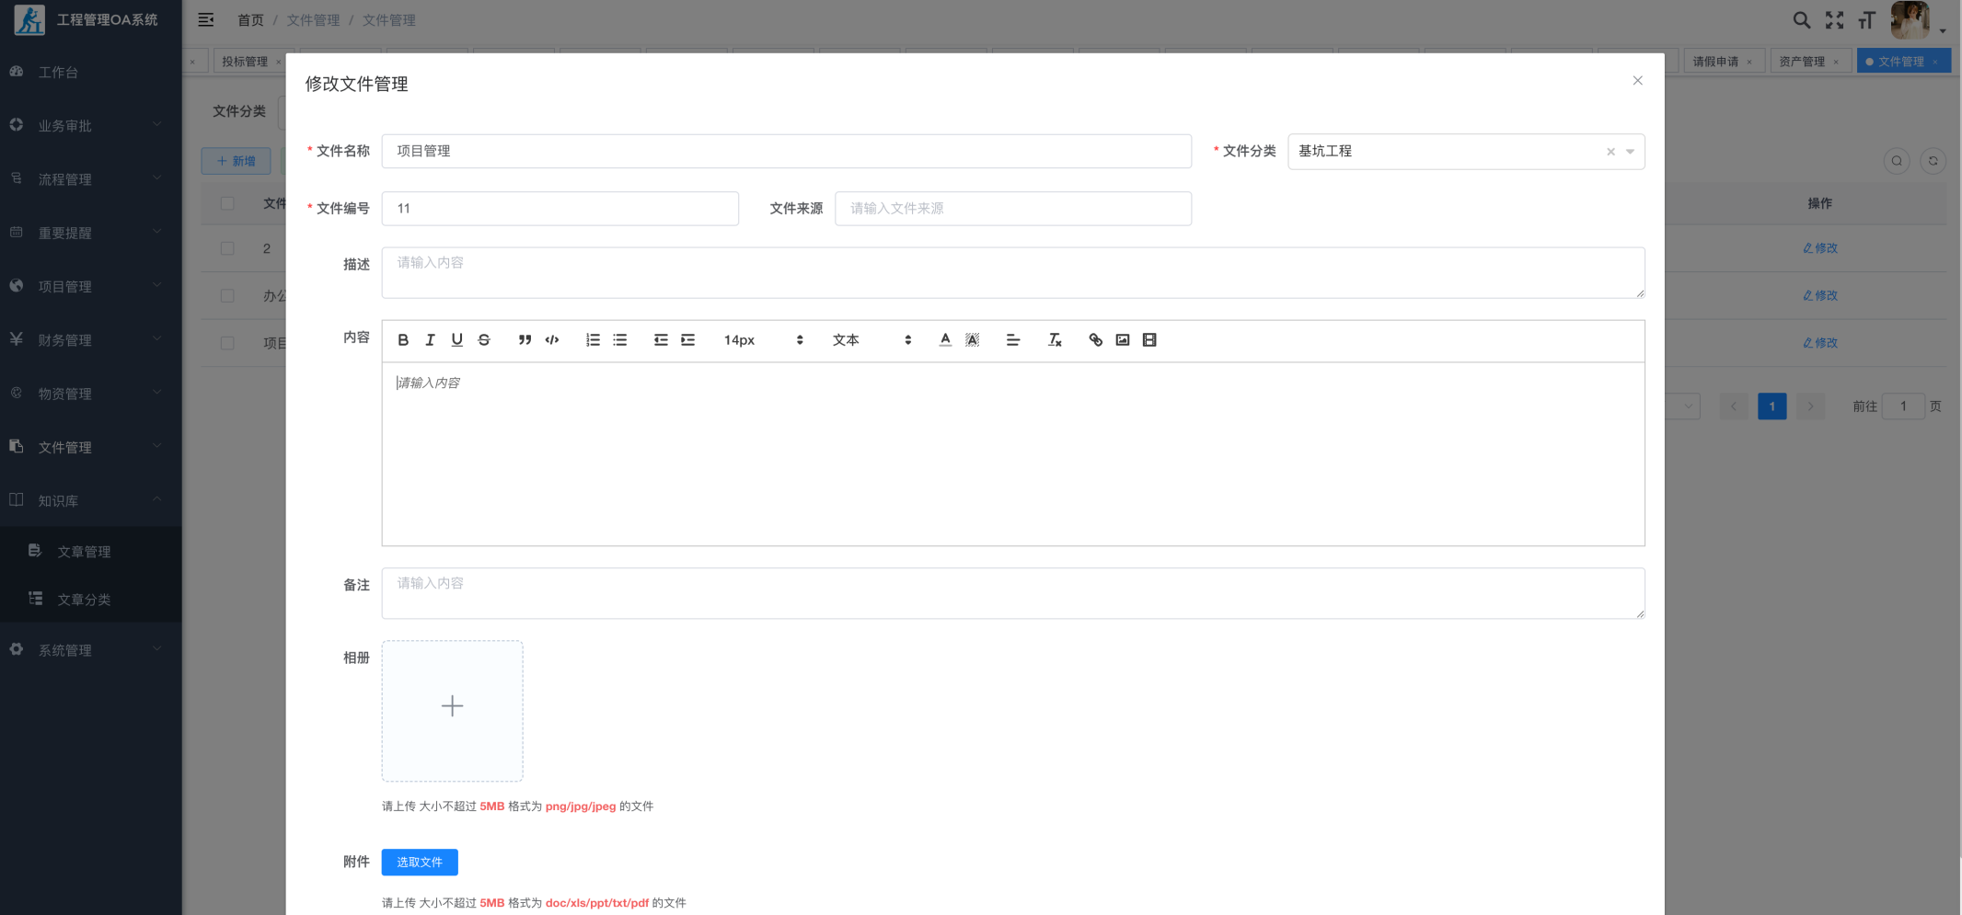Tick the checkbox for row 2
Image resolution: width=1962 pixels, height=915 pixels.
(x=227, y=296)
